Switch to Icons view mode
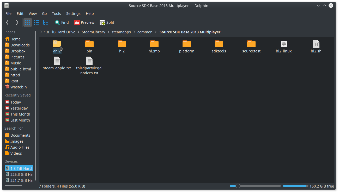This screenshot has height=193, width=339. tap(28, 22)
